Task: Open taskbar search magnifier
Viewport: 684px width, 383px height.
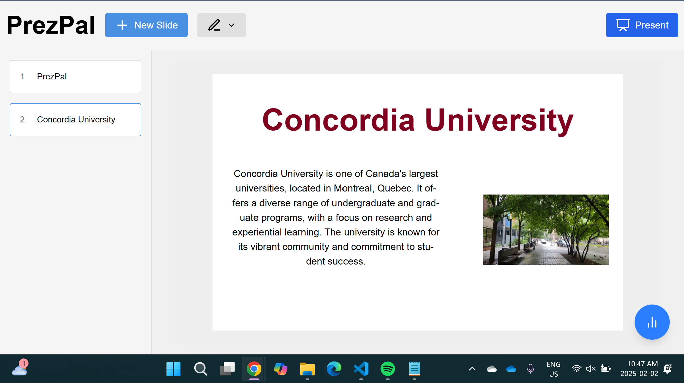Action: (200, 369)
